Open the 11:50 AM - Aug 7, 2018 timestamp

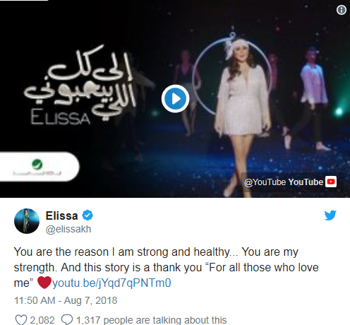tap(66, 300)
